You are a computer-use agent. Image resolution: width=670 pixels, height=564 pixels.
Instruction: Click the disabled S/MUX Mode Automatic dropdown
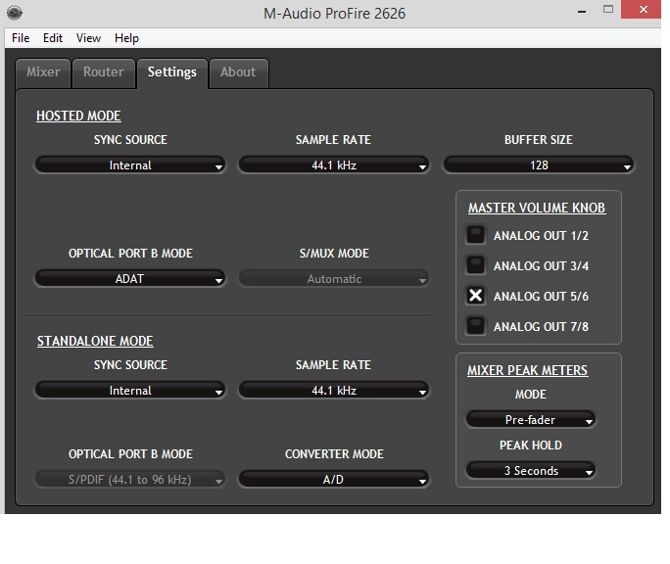pos(334,279)
